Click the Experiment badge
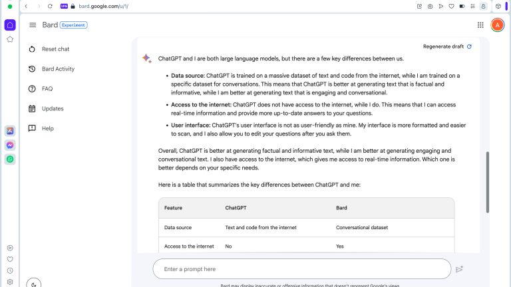The image size is (511, 287). tap(73, 25)
